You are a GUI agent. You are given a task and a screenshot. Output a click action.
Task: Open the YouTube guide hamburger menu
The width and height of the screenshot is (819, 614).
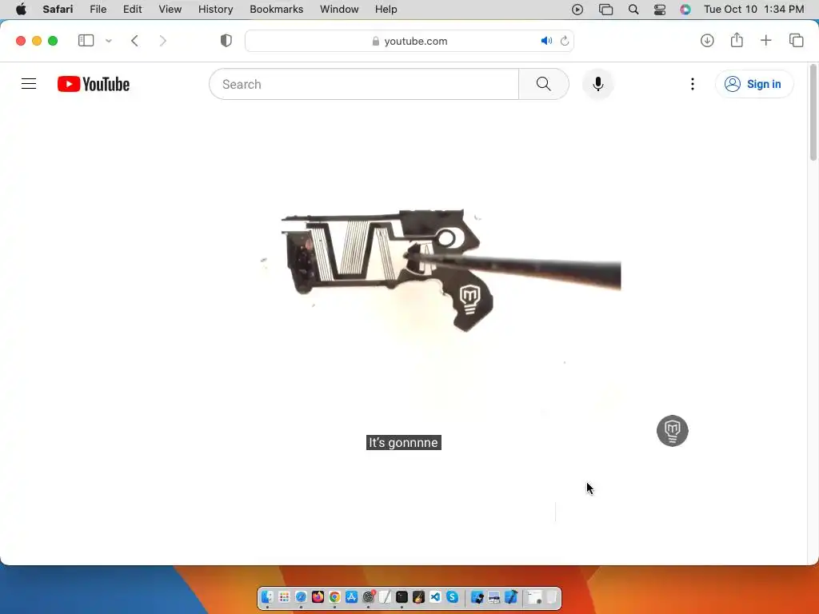pos(29,83)
